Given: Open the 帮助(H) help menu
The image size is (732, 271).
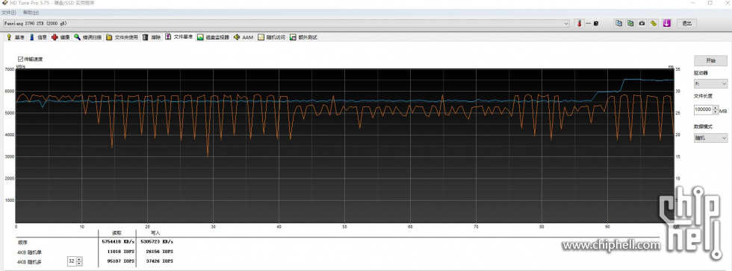Looking at the screenshot, I should click(31, 13).
